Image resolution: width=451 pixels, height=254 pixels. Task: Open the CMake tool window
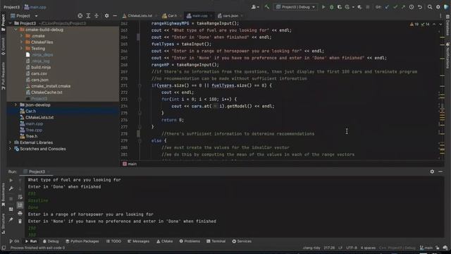[164, 241]
